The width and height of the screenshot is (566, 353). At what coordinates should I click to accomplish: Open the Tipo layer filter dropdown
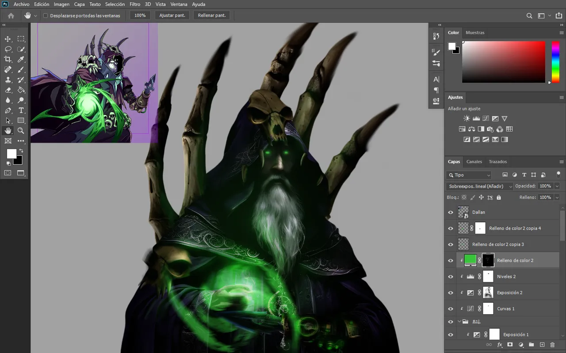(x=469, y=175)
